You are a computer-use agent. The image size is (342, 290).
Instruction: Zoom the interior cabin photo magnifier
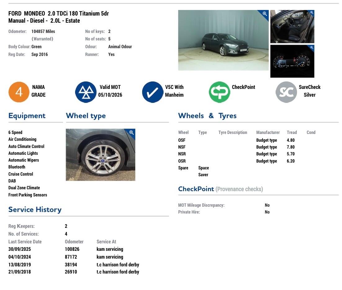pyautogui.click(x=311, y=13)
